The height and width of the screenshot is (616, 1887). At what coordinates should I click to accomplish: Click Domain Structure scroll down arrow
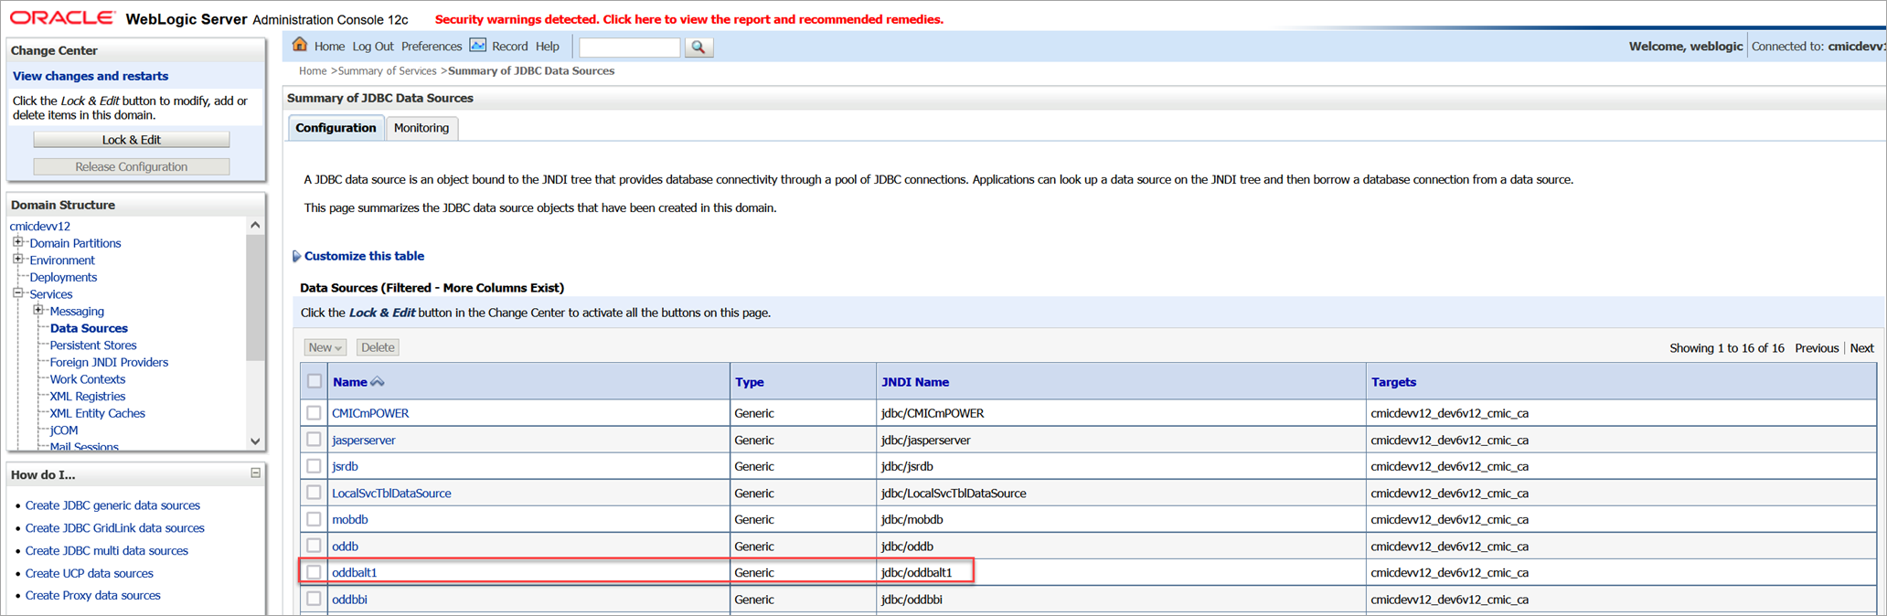(x=255, y=441)
